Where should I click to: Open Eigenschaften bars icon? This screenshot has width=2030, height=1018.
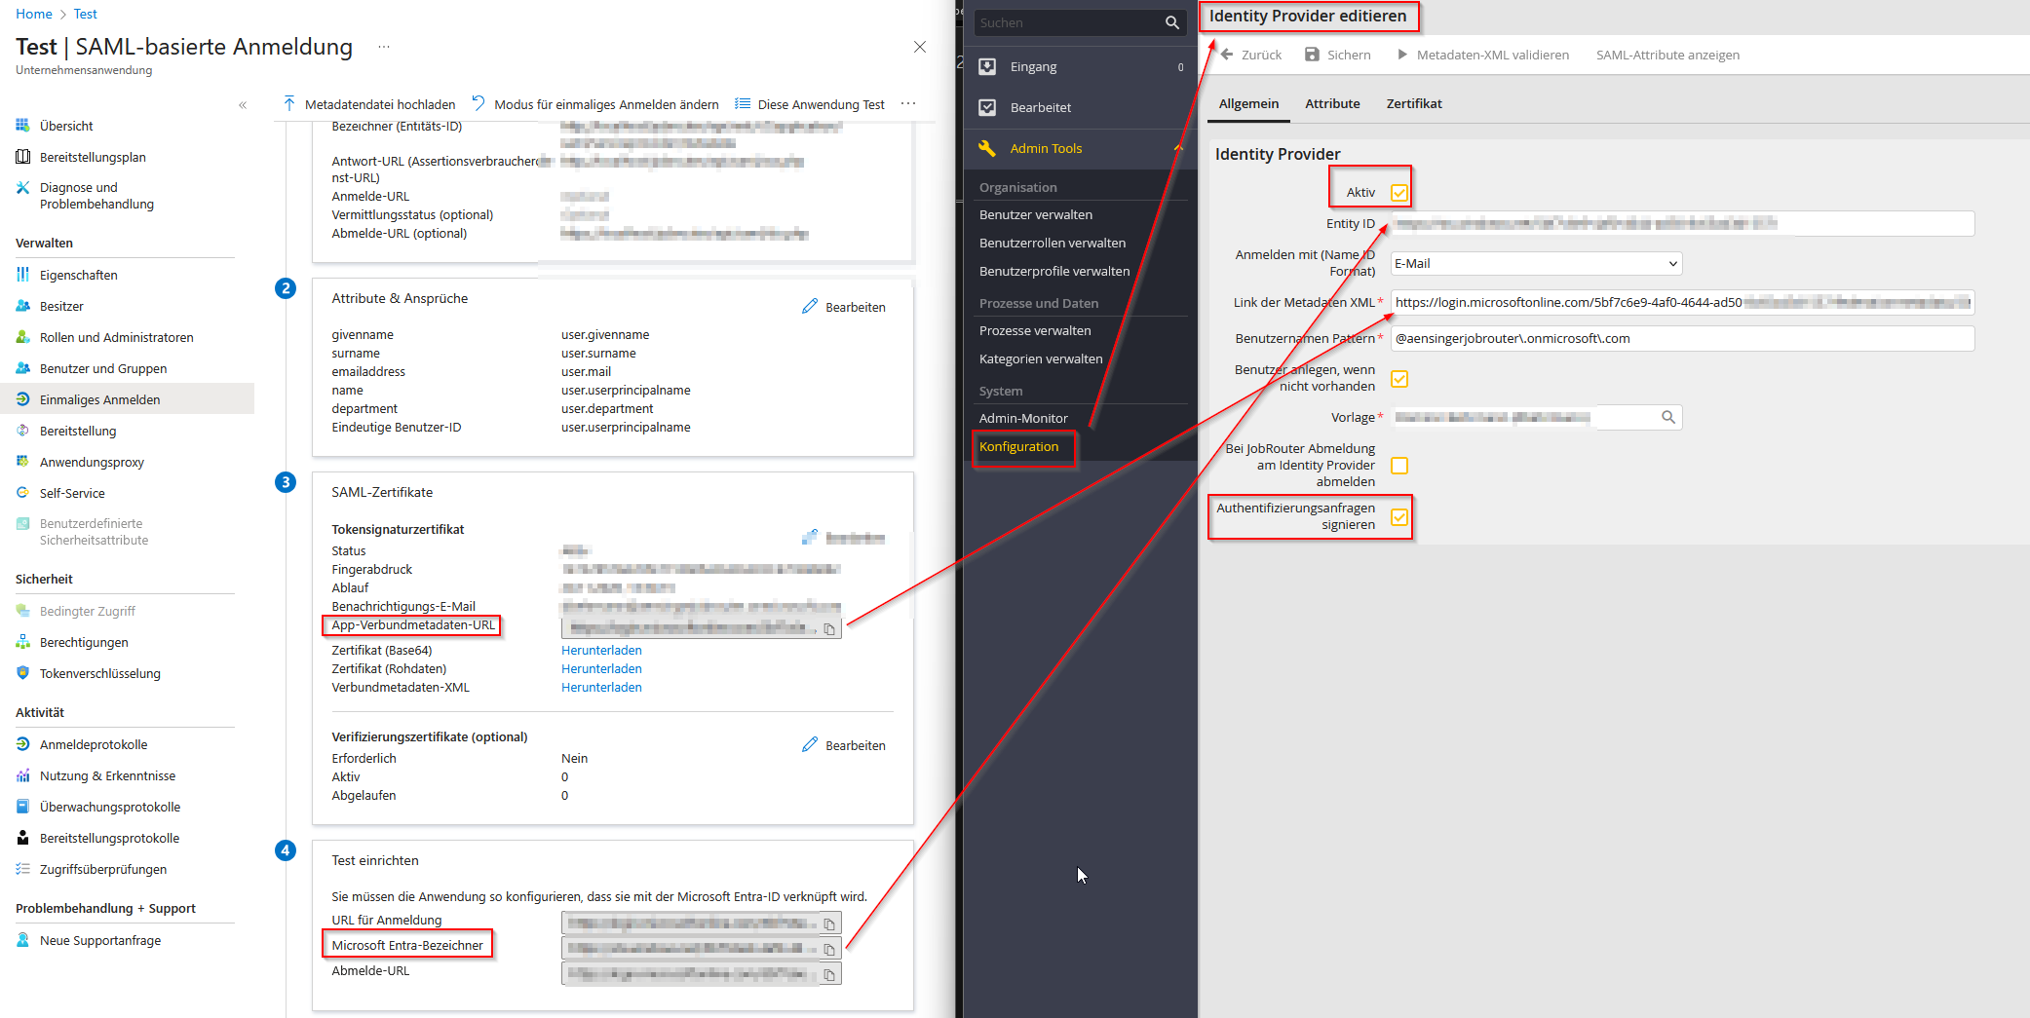pos(22,275)
